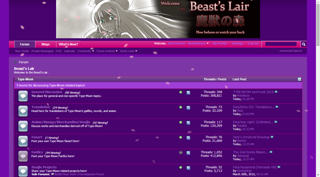The width and height of the screenshot is (320, 177).
Task: Open username NuitTombee profile link
Action: pyautogui.click(x=176, y=43)
